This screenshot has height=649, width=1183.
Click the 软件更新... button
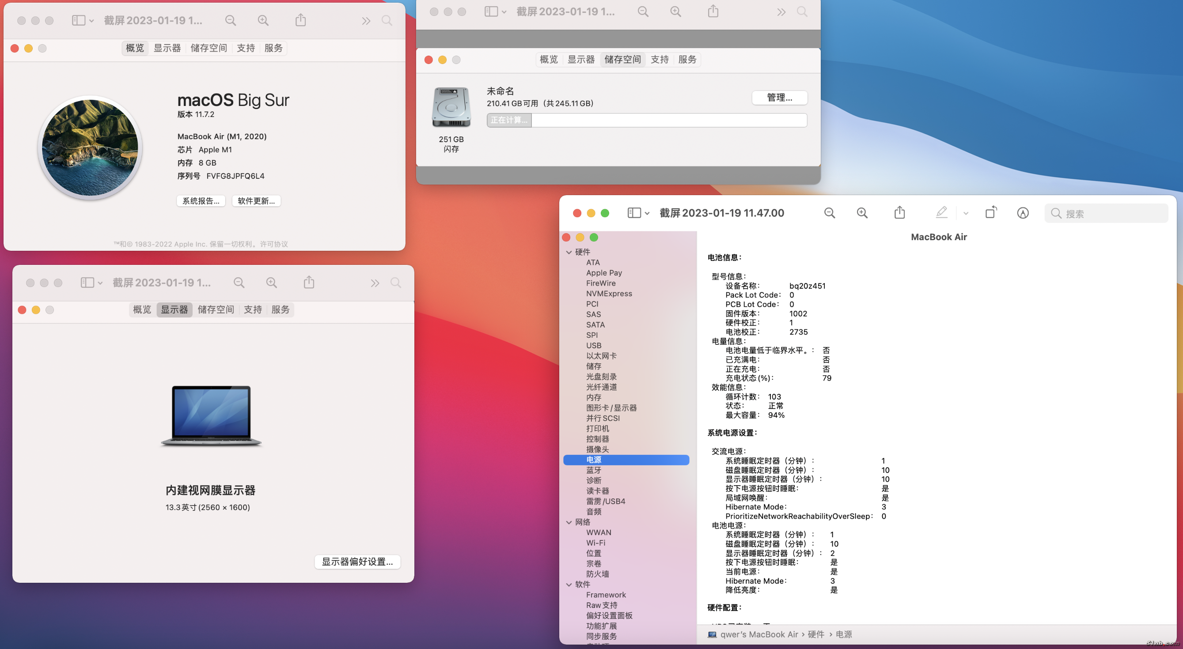[x=256, y=201]
